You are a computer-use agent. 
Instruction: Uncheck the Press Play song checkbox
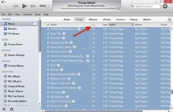point(48,33)
